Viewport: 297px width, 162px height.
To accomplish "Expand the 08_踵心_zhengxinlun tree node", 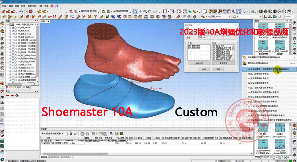I will tap(10, 55).
